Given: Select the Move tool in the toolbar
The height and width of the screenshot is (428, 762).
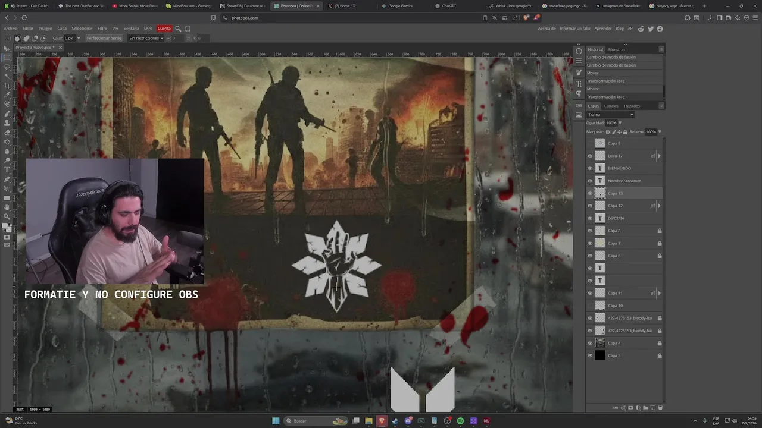Looking at the screenshot, I should [7, 48].
